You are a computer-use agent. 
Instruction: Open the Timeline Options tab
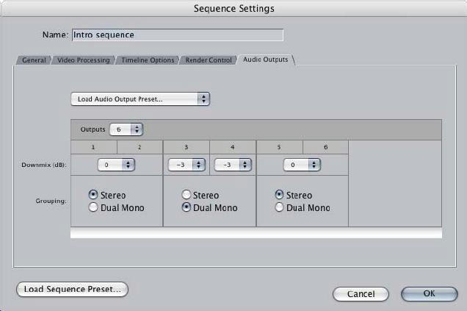click(x=148, y=60)
